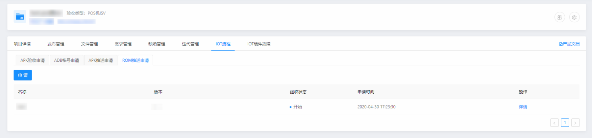Switch to 项目详情 tab
The height and width of the screenshot is (138, 592).
tap(22, 44)
